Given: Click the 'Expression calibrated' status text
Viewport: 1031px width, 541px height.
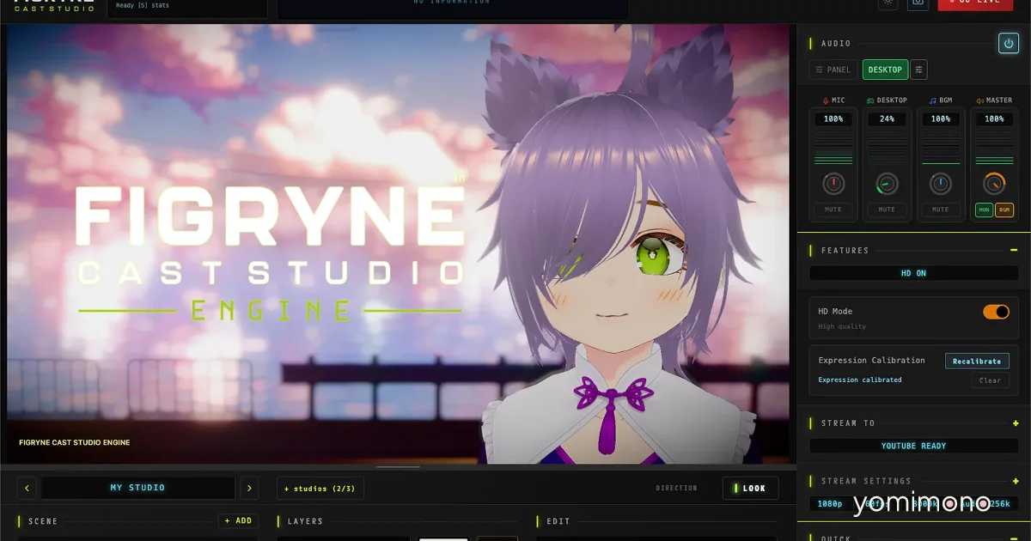Looking at the screenshot, I should [860, 380].
